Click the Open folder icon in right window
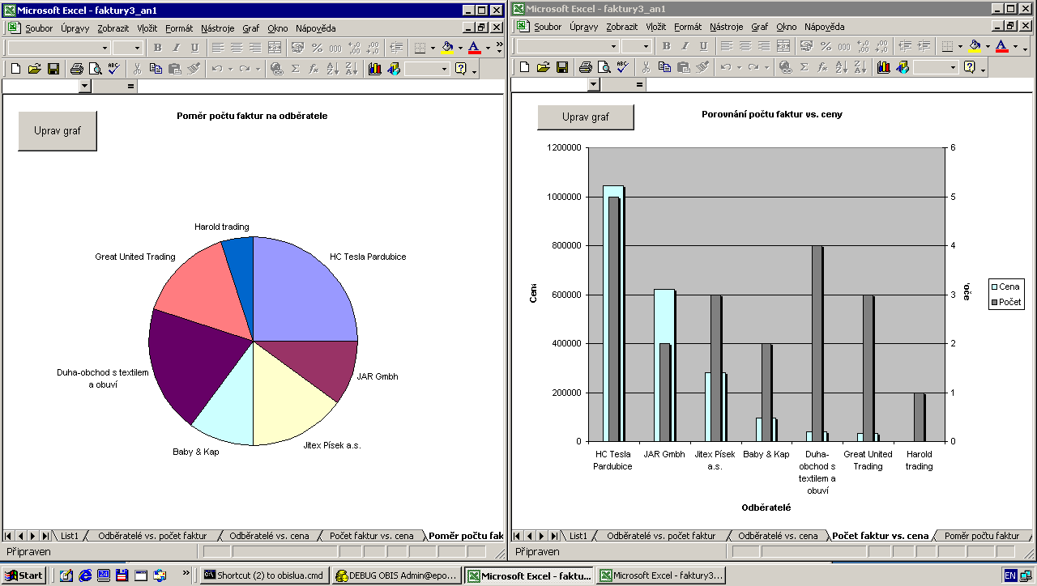This screenshot has height=586, width=1037. click(x=544, y=68)
